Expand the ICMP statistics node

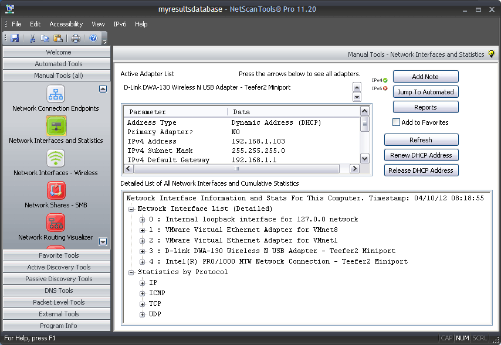tap(142, 293)
